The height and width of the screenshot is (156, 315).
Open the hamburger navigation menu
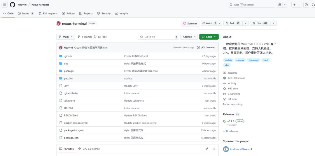[5, 5]
